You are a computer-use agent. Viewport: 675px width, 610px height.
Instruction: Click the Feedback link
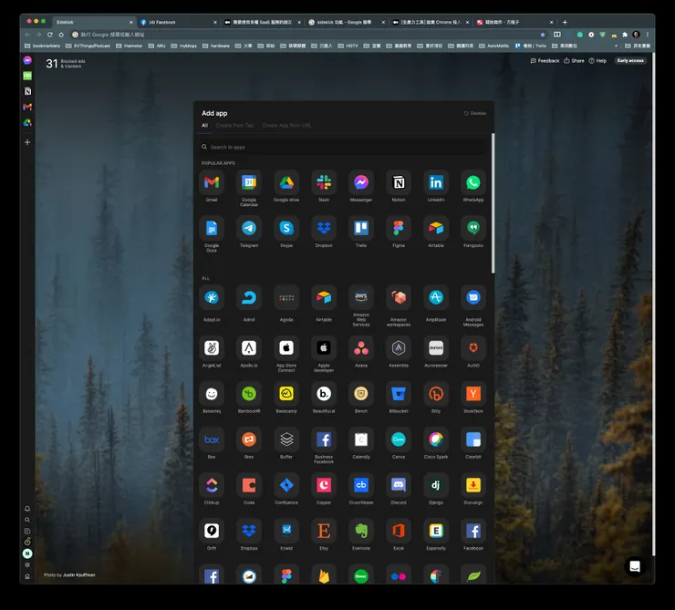coord(545,61)
